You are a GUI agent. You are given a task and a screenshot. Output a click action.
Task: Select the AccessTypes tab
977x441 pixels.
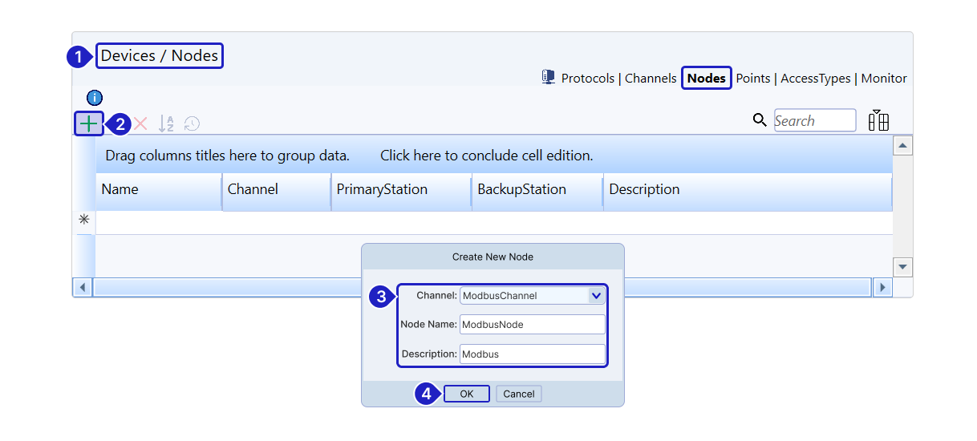pyautogui.click(x=815, y=79)
